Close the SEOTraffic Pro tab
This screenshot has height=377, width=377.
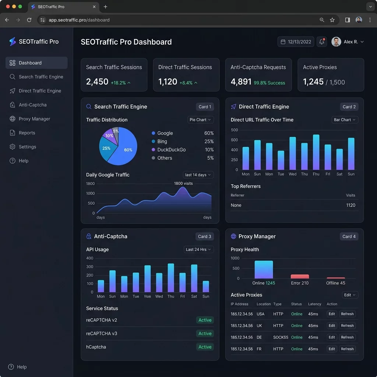(94, 7)
